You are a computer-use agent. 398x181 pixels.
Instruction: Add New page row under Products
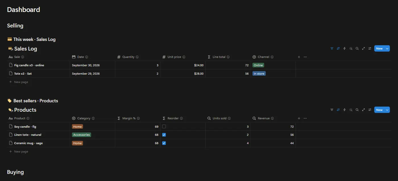(18, 151)
